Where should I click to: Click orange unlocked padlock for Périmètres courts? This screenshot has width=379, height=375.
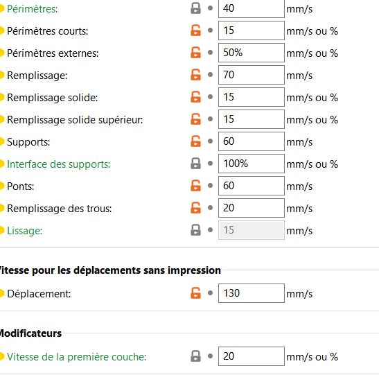(x=195, y=30)
